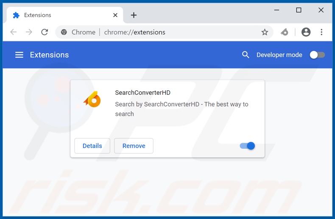
Task: Click the 'Search by SearchConverterHD' description text
Action: coord(181,109)
